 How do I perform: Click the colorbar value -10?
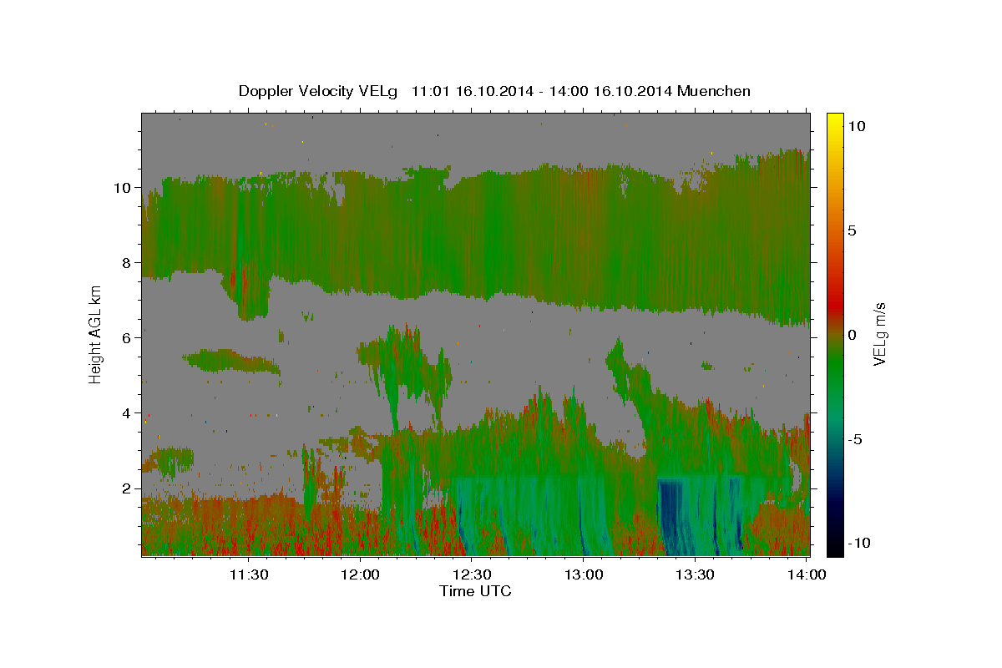click(x=858, y=543)
